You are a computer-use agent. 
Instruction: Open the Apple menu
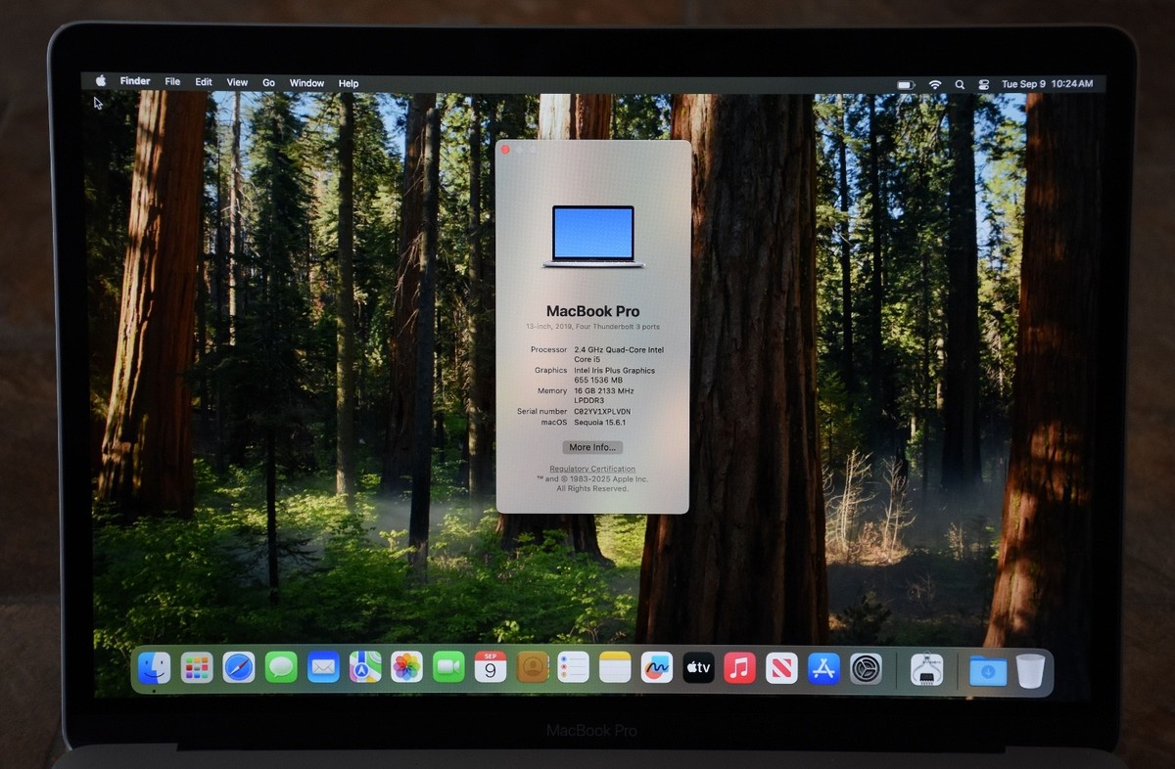coord(100,82)
